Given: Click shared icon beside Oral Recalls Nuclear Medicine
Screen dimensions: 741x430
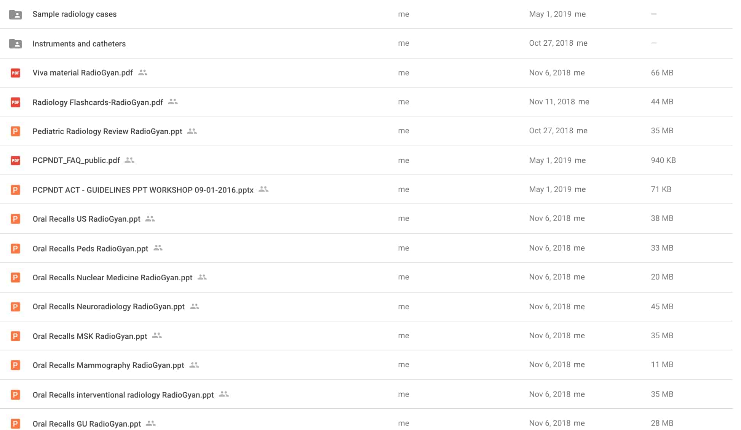Looking at the screenshot, I should 202,277.
